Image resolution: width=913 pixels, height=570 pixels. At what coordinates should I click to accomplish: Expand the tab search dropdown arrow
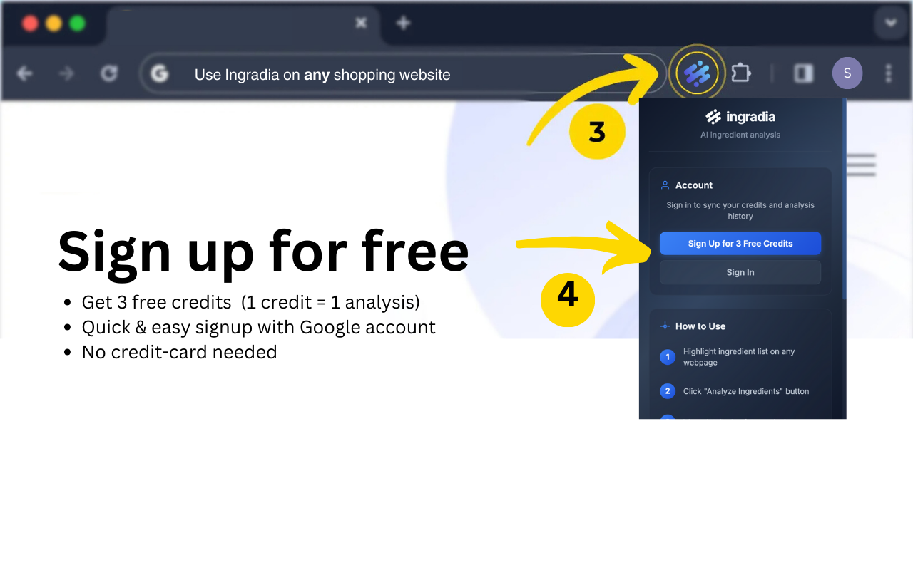tap(891, 23)
